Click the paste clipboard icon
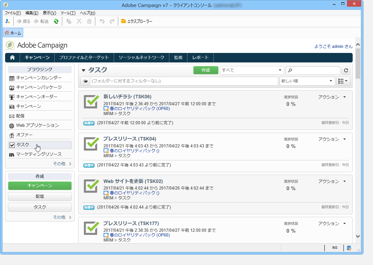This screenshot has width=373, height=265. pyautogui.click(x=89, y=21)
